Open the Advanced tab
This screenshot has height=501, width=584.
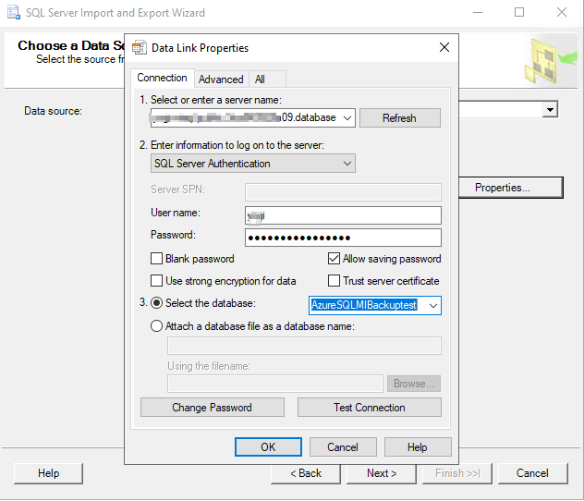pos(221,79)
